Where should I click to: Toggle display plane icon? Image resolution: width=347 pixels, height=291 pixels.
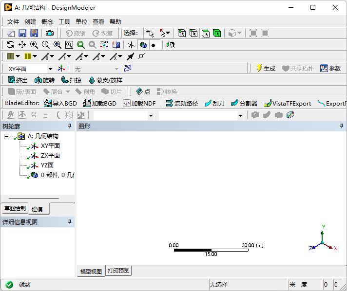[131, 45]
